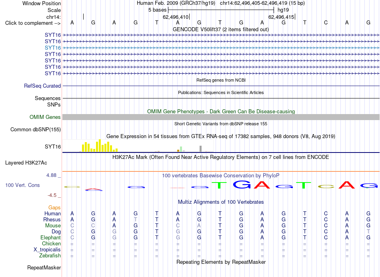Open the OMIM Gene Phenotypes track title
The width and height of the screenshot is (380, 277).
coord(221,111)
